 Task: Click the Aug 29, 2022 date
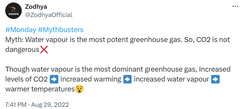pyautogui.click(x=51, y=105)
